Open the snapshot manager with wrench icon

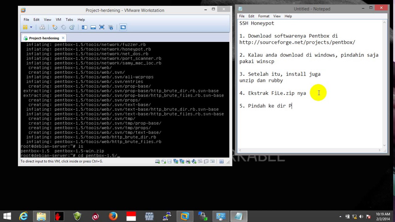[x=72, y=27]
